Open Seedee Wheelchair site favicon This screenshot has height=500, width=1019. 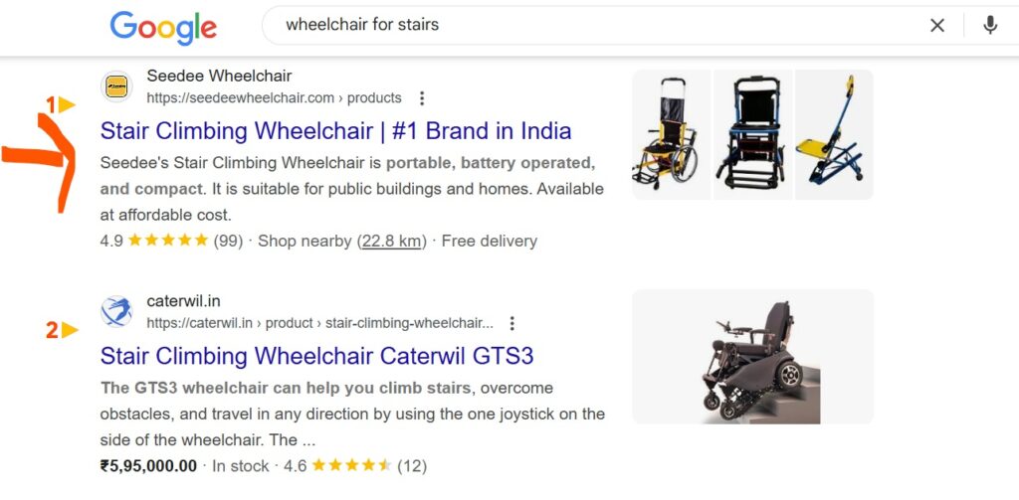(116, 86)
